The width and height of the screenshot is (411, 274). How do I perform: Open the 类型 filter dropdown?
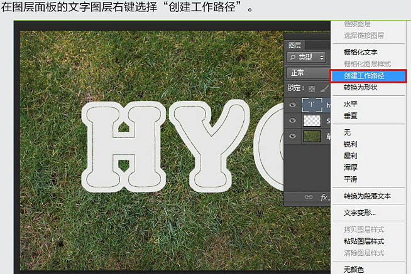pos(307,56)
